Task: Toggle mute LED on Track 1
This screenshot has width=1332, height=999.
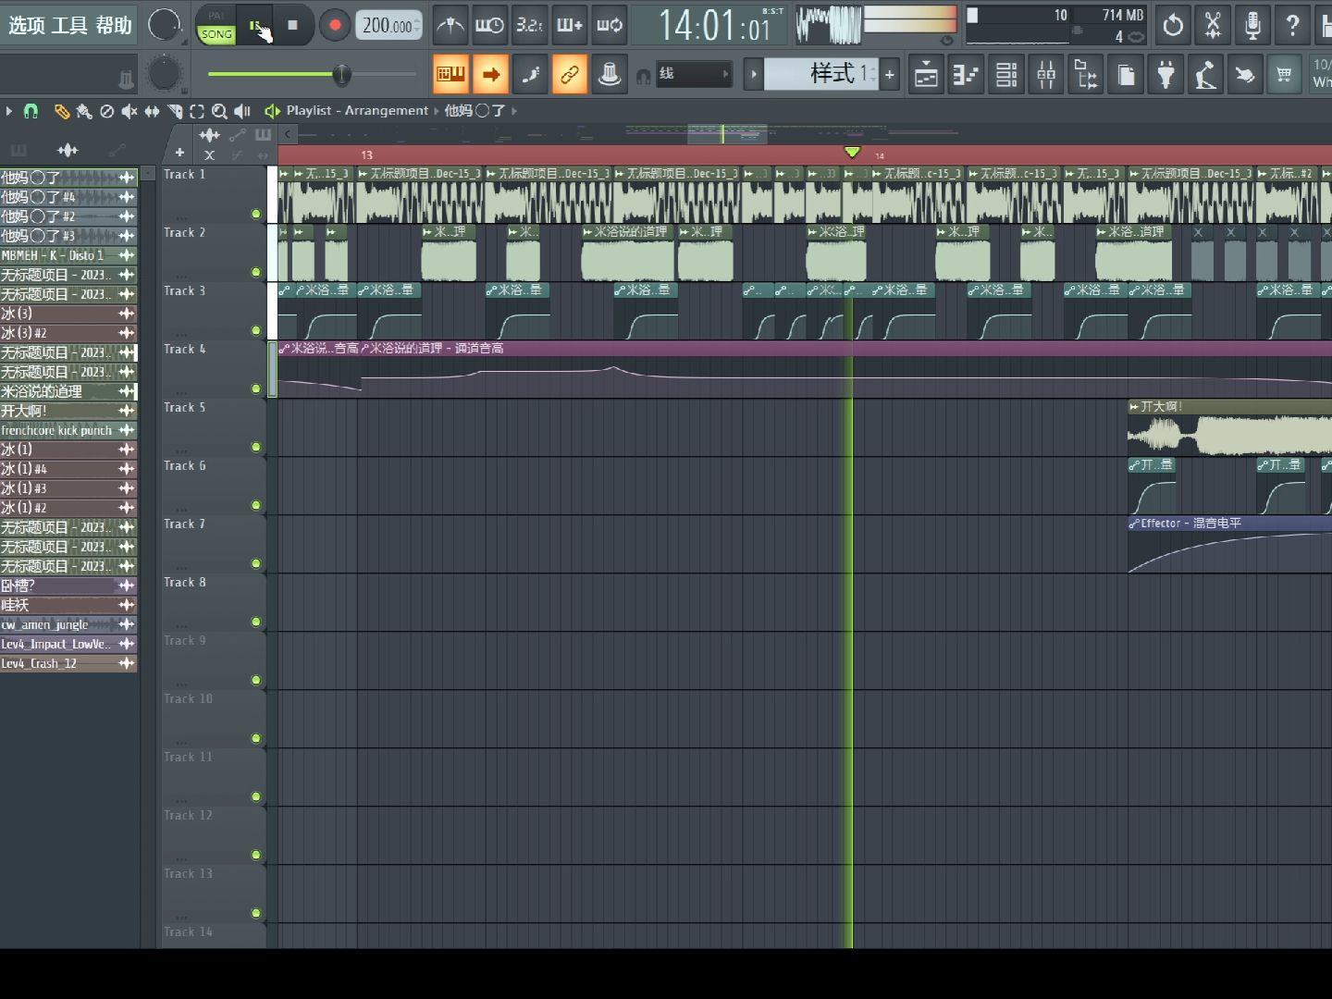Action: 256,214
